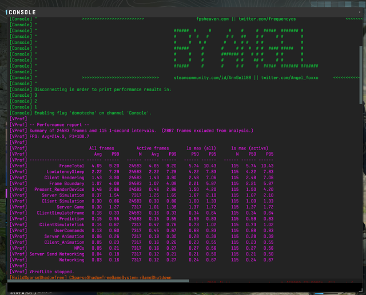Screen dimensions: 366x295
Task: Click the Server Simulation active N value 7317
Action: (136, 195)
